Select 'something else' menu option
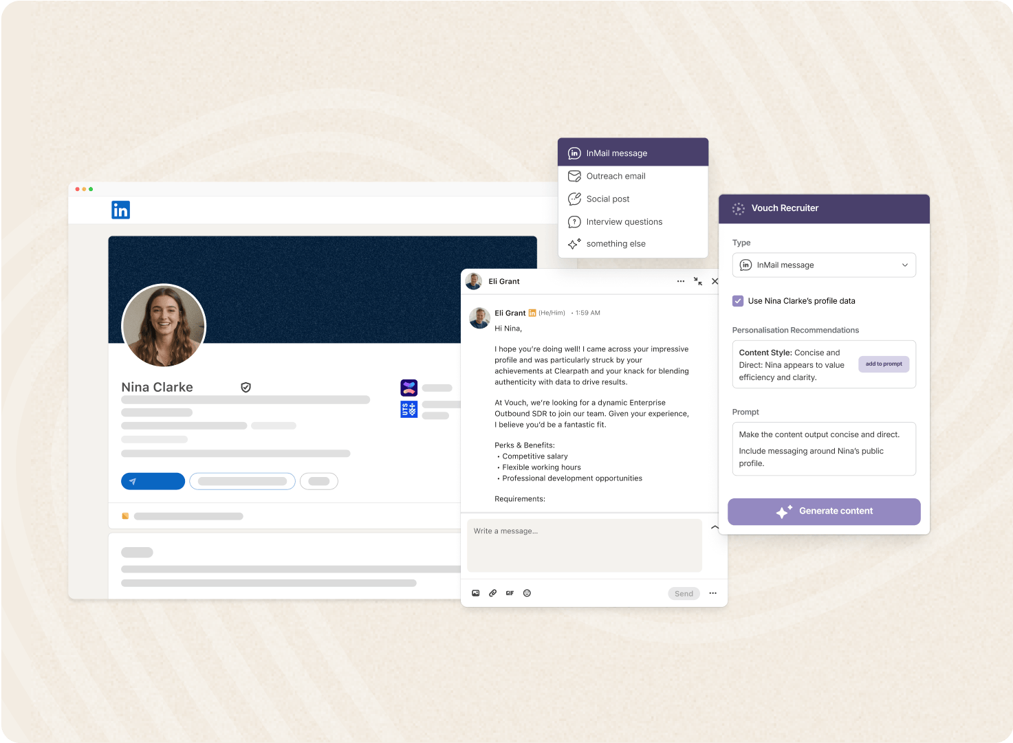 (633, 243)
